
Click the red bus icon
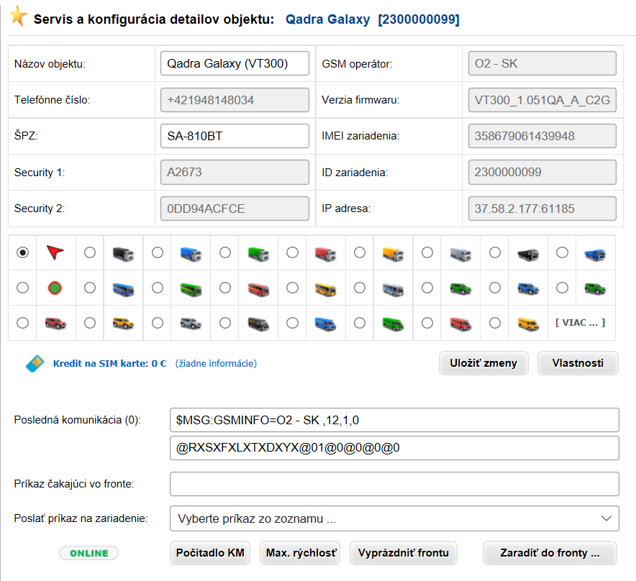258,289
